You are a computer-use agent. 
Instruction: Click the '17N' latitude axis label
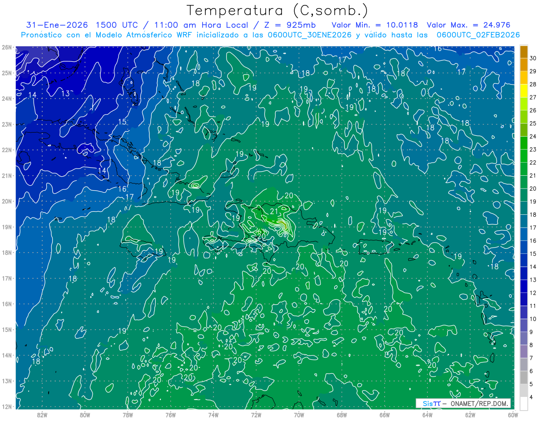click(x=7, y=278)
